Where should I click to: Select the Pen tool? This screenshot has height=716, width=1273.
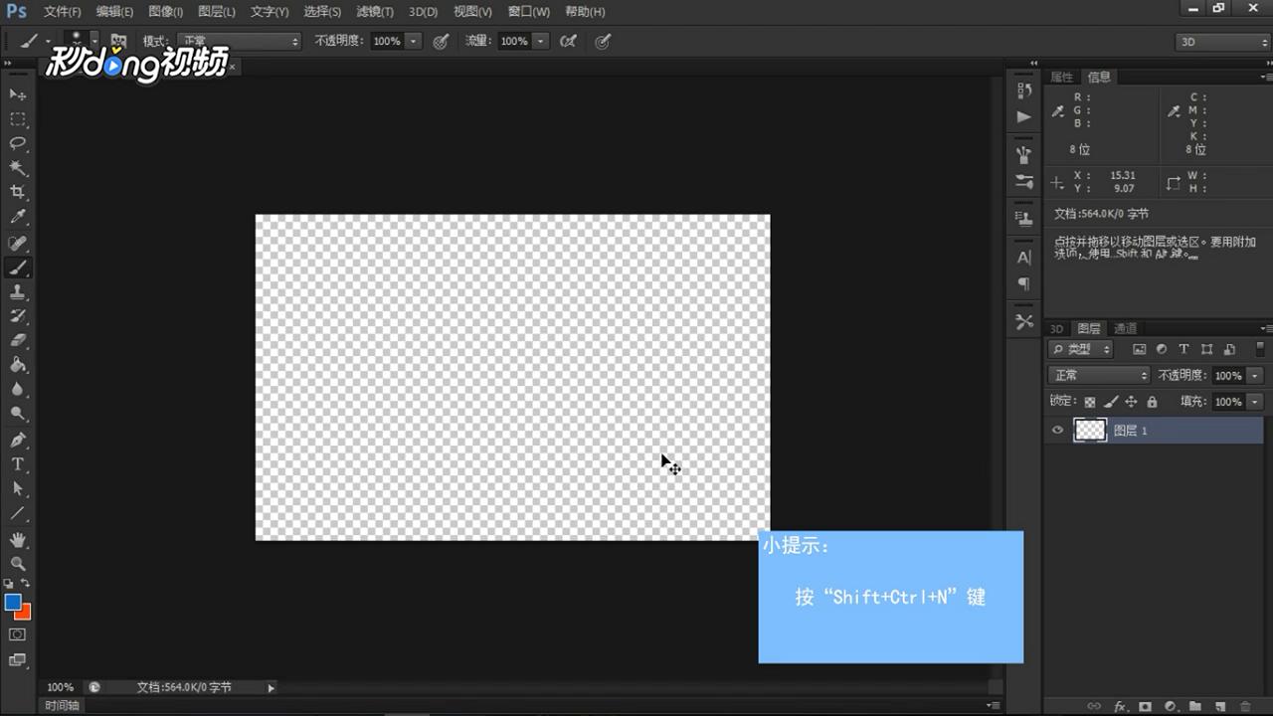[18, 441]
